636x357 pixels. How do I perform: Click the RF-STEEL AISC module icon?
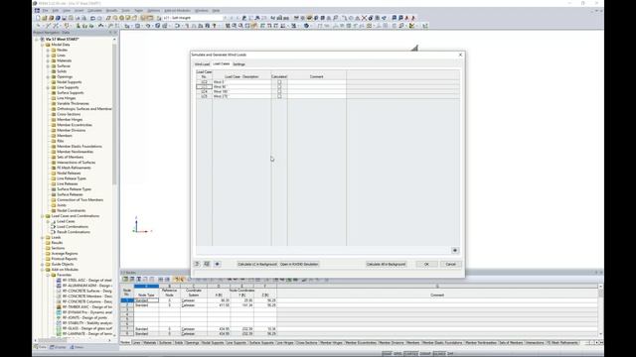point(59,280)
